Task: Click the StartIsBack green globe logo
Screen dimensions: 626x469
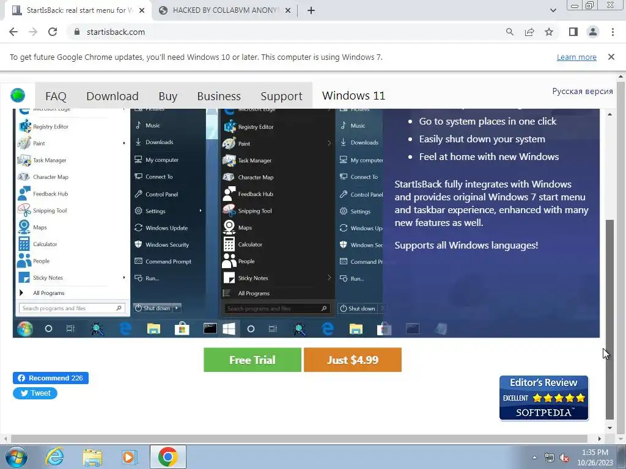Action: (x=18, y=95)
